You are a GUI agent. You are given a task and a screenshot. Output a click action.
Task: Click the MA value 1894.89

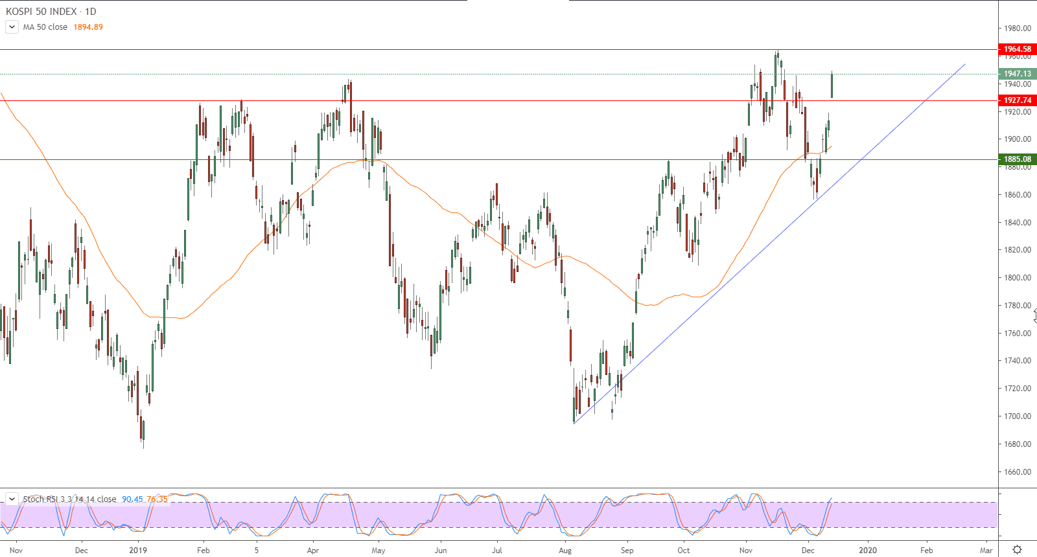[x=88, y=27]
